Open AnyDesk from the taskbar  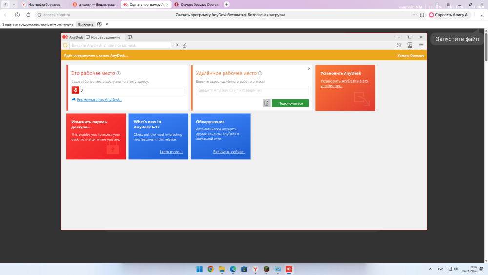click(289, 269)
